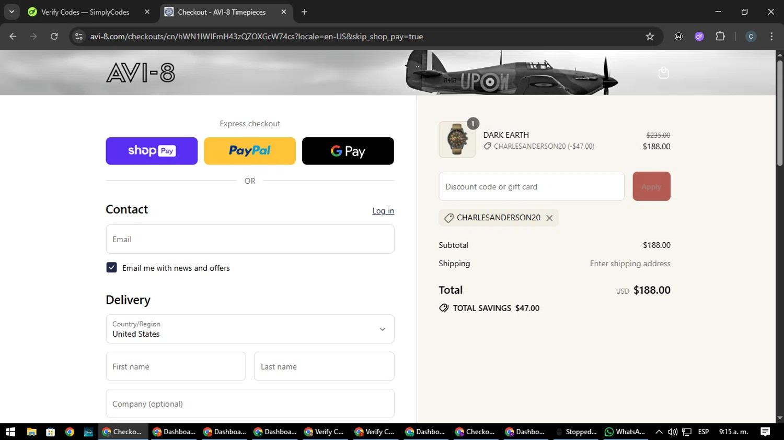Click the Discount code or gift card field

click(532, 186)
